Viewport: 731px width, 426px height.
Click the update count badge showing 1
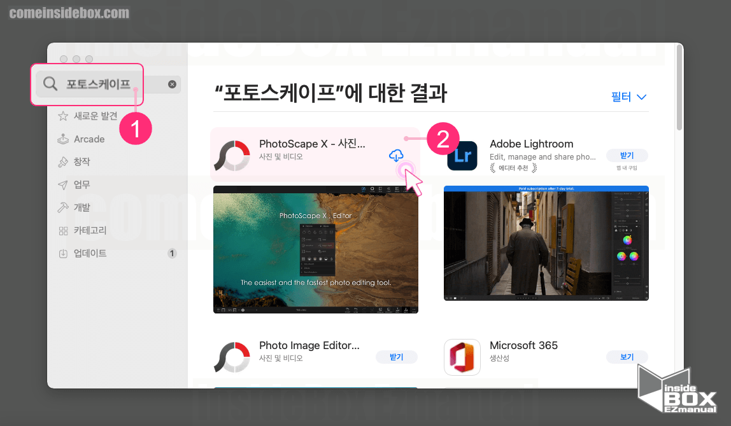click(x=172, y=253)
